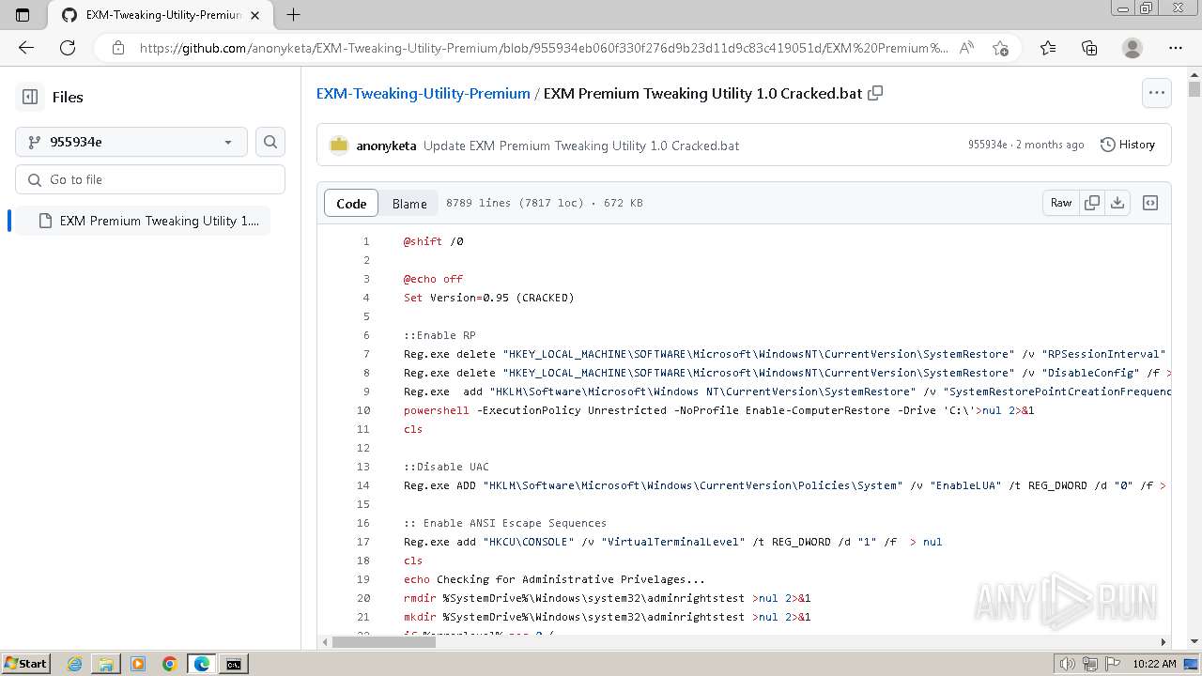
Task: Open anonyketa author profile
Action: click(x=386, y=146)
